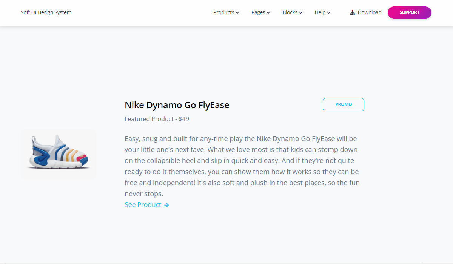Click the Nike shoe product thumbnail

[59, 154]
